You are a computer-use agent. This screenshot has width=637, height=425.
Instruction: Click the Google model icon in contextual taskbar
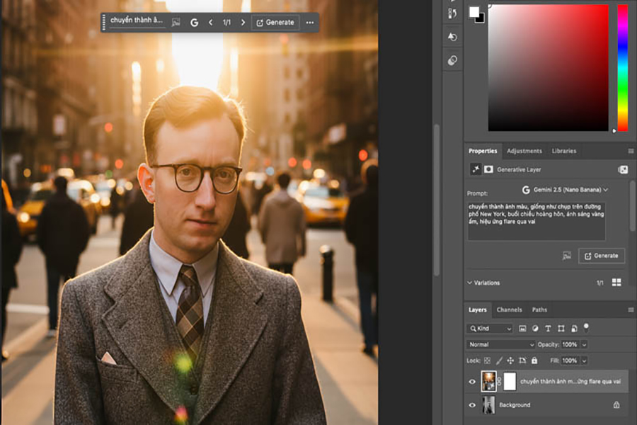[195, 23]
